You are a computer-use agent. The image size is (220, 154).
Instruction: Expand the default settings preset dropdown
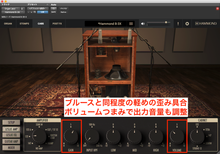38,8
